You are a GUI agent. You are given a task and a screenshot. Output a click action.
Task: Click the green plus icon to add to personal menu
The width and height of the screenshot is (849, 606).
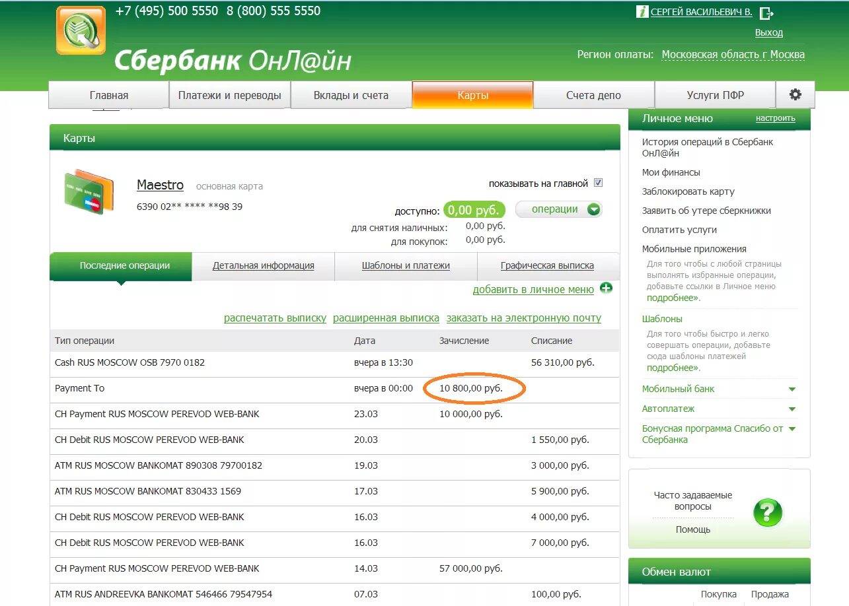606,288
